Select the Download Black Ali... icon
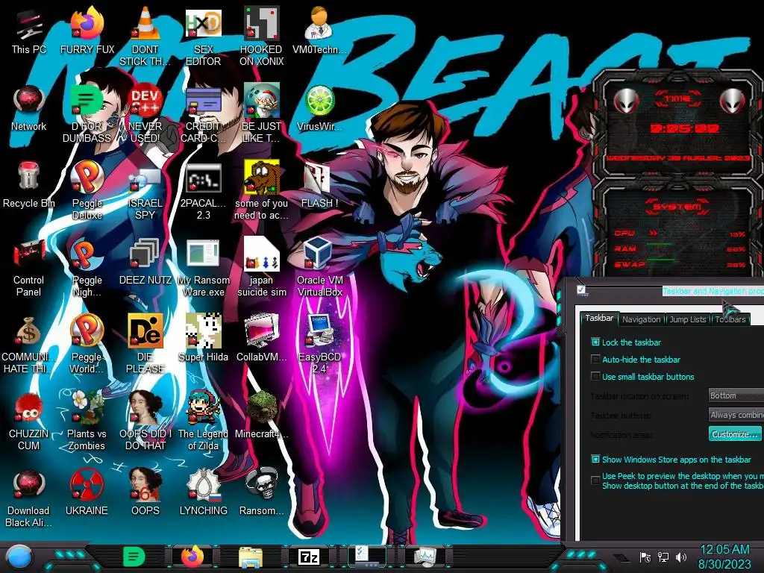 click(x=28, y=497)
